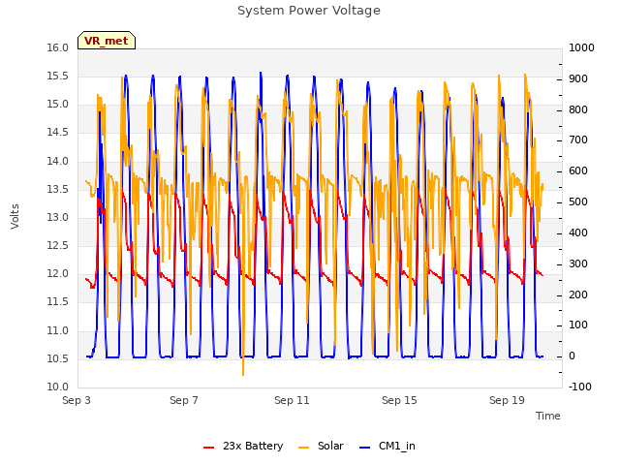620x465 pixels.
Task: Click the System Power Voltage chart title
Action: [309, 11]
